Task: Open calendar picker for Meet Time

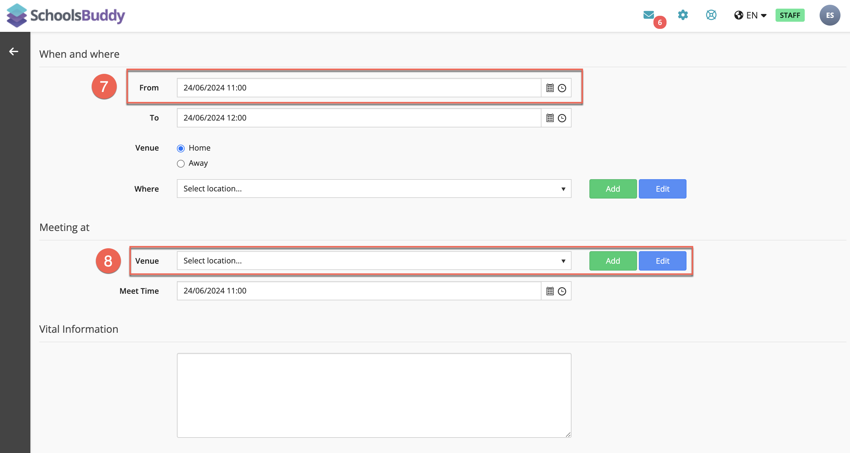Action: click(x=550, y=291)
